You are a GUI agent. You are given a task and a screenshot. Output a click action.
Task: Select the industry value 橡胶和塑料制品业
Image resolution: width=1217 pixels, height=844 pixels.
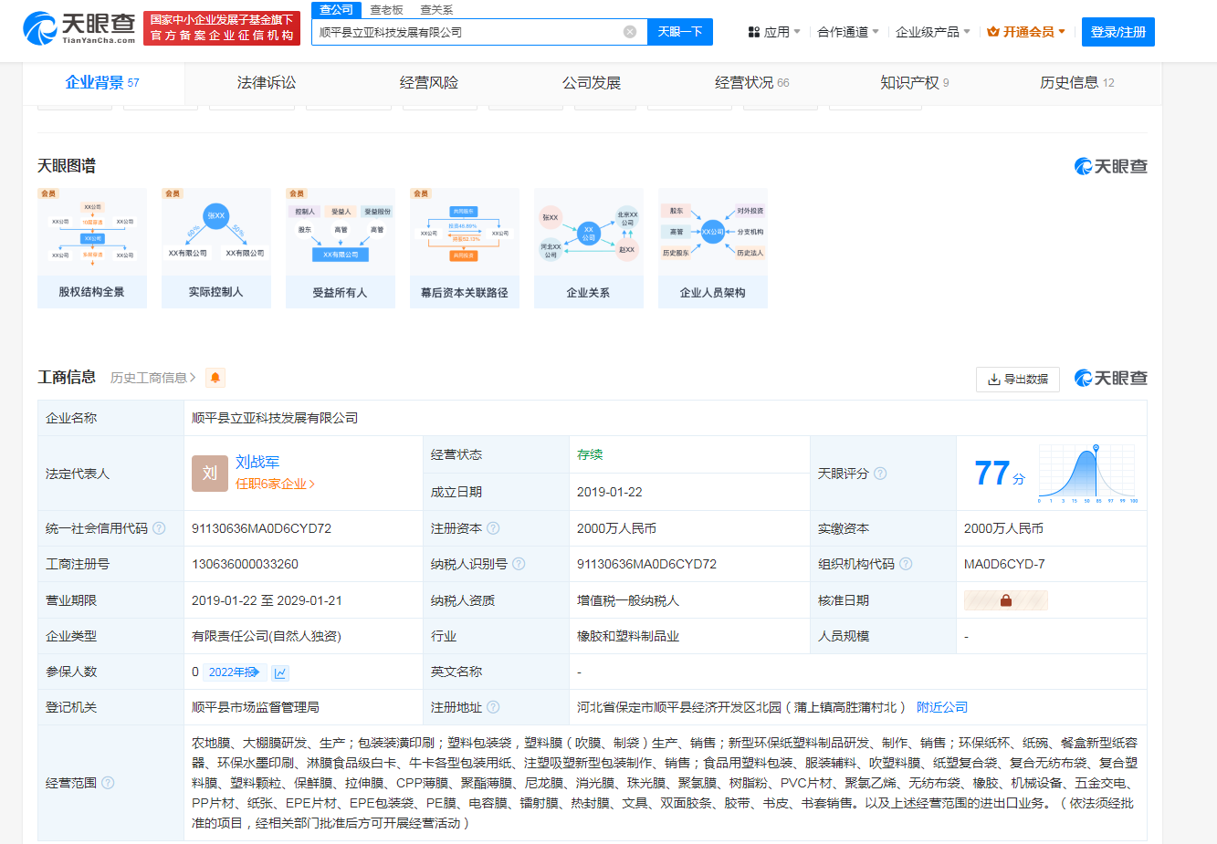(x=628, y=636)
